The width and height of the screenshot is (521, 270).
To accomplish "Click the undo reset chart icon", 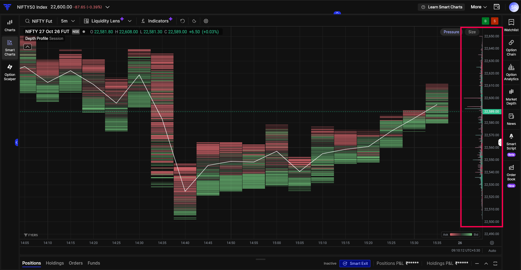I will (182, 21).
